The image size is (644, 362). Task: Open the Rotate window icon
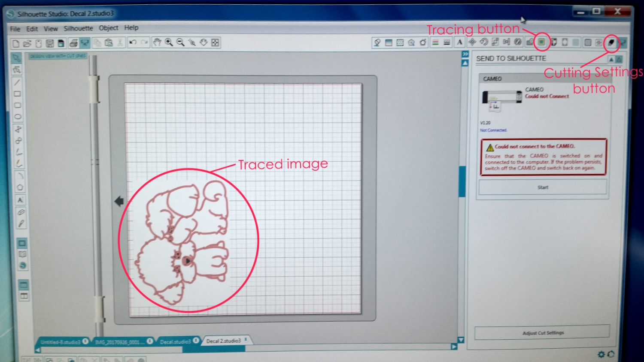coord(484,42)
